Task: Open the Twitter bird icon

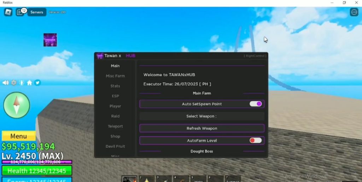Action: (37, 83)
